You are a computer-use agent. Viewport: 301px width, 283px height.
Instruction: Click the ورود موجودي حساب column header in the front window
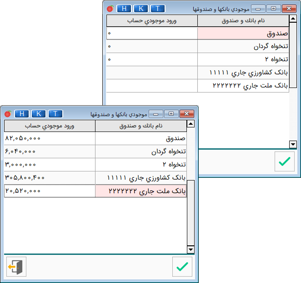coord(50,126)
